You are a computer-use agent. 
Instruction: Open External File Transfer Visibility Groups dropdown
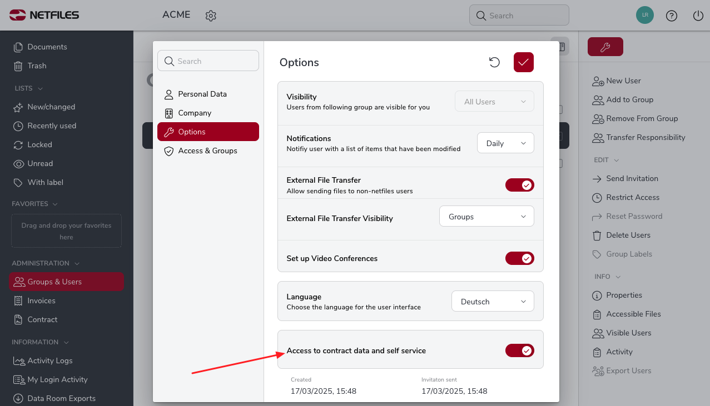(486, 217)
